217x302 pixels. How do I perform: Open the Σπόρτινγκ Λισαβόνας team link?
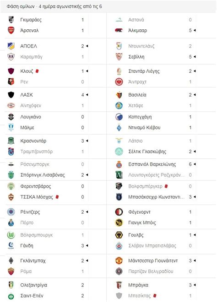(43, 175)
